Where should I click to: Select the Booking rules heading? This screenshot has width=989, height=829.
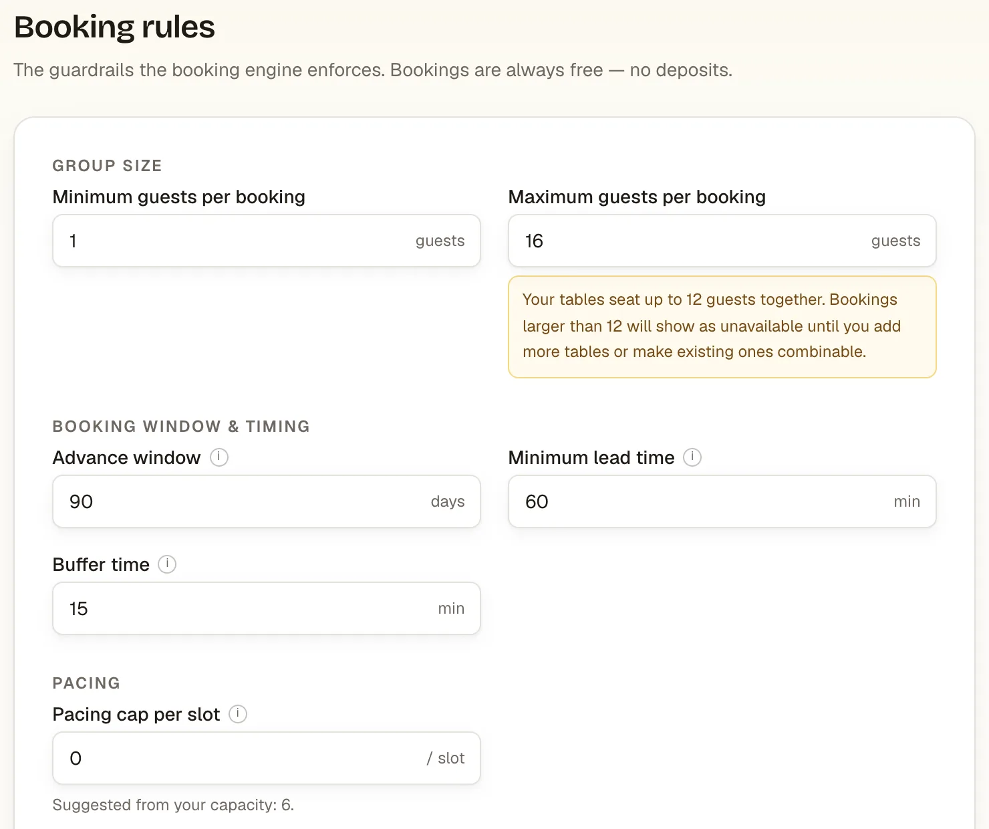point(114,27)
